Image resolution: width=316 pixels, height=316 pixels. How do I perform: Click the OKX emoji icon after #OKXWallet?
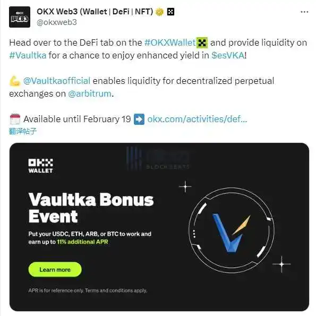(202, 42)
